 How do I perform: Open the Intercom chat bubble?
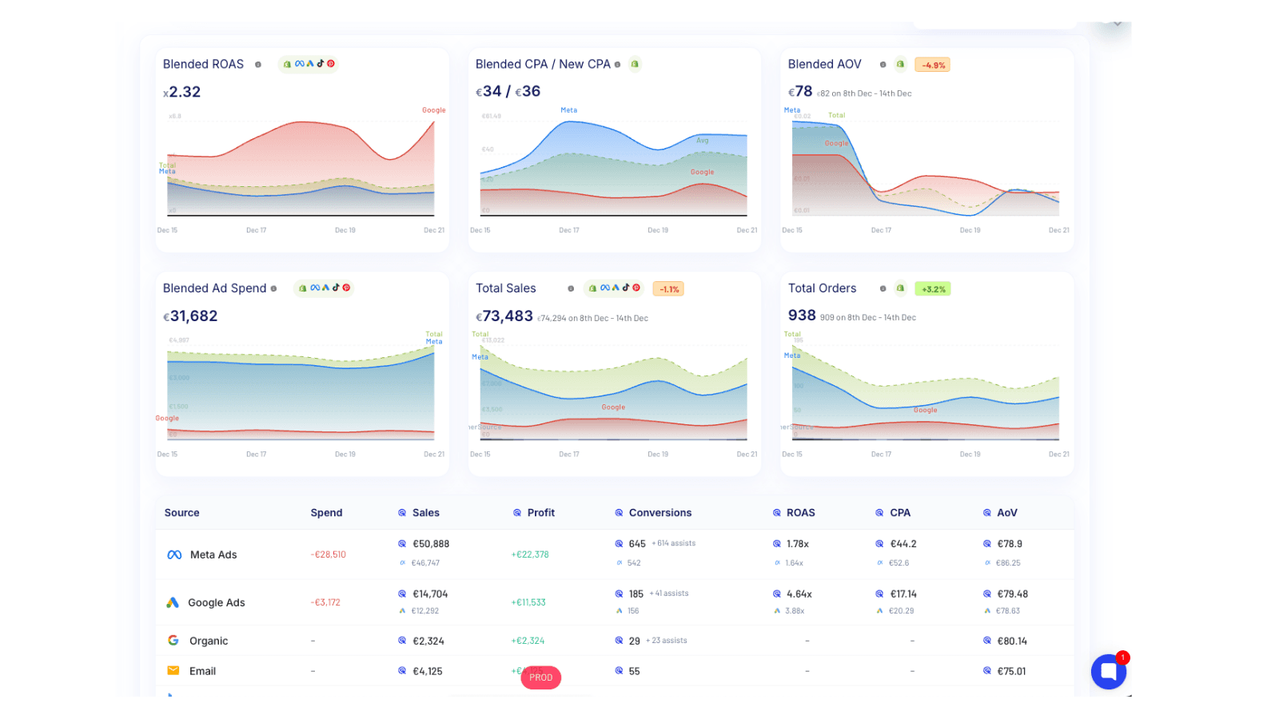pos(1109,671)
